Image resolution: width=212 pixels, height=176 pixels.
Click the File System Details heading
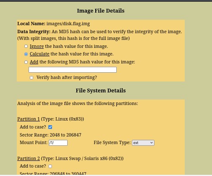(101, 91)
